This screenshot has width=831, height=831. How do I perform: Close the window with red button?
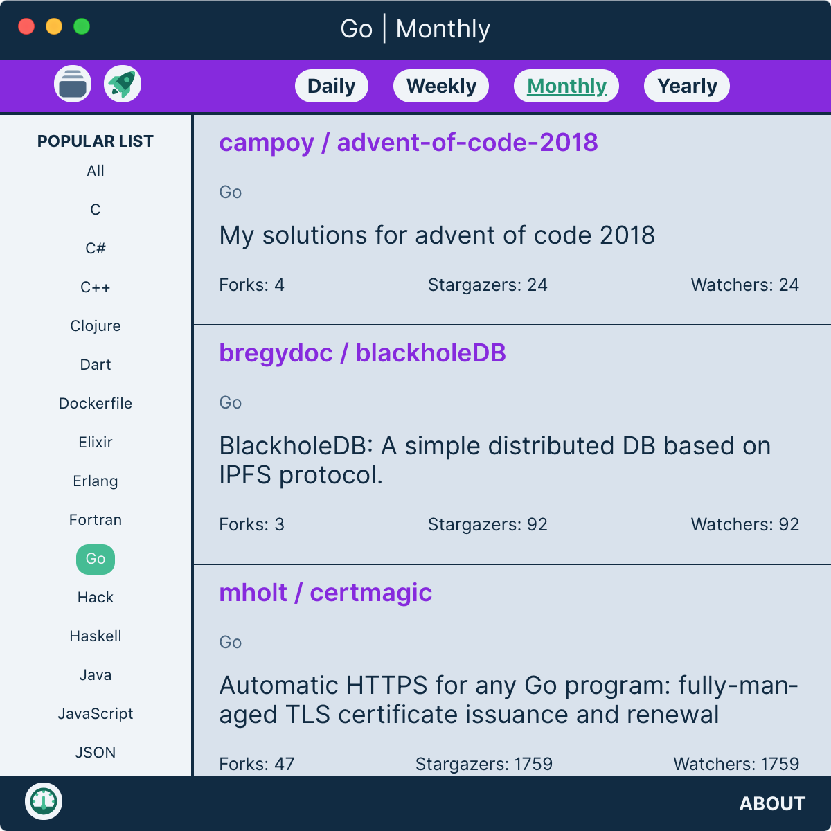26,26
